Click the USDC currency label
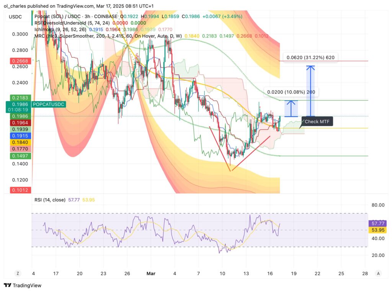 pyautogui.click(x=15, y=17)
